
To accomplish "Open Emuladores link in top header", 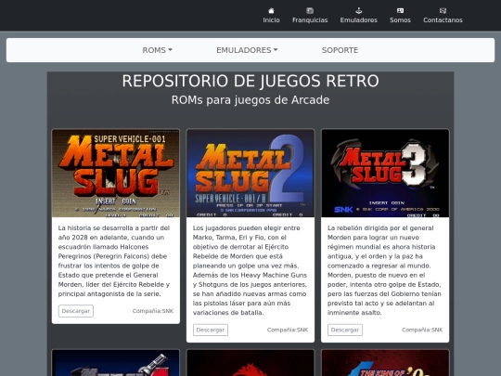I will pyautogui.click(x=358, y=20).
